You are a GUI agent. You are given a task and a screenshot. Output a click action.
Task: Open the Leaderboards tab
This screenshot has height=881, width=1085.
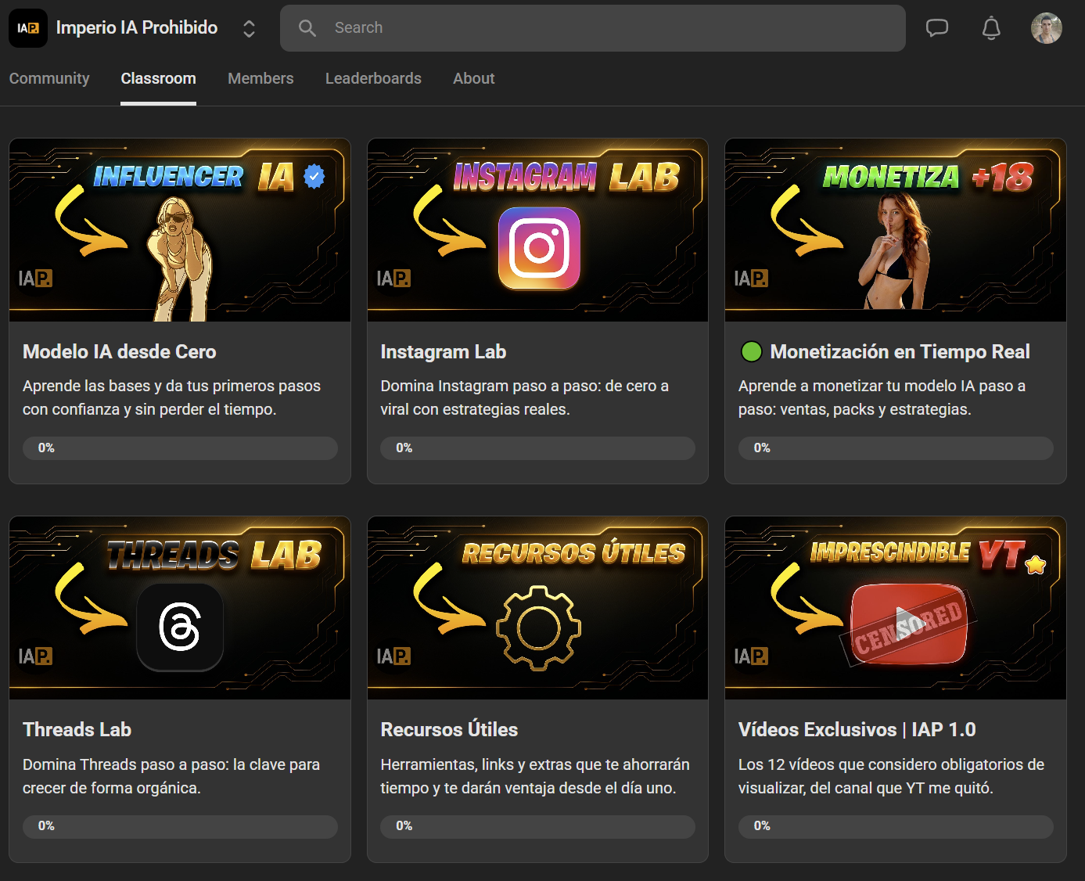coord(373,78)
